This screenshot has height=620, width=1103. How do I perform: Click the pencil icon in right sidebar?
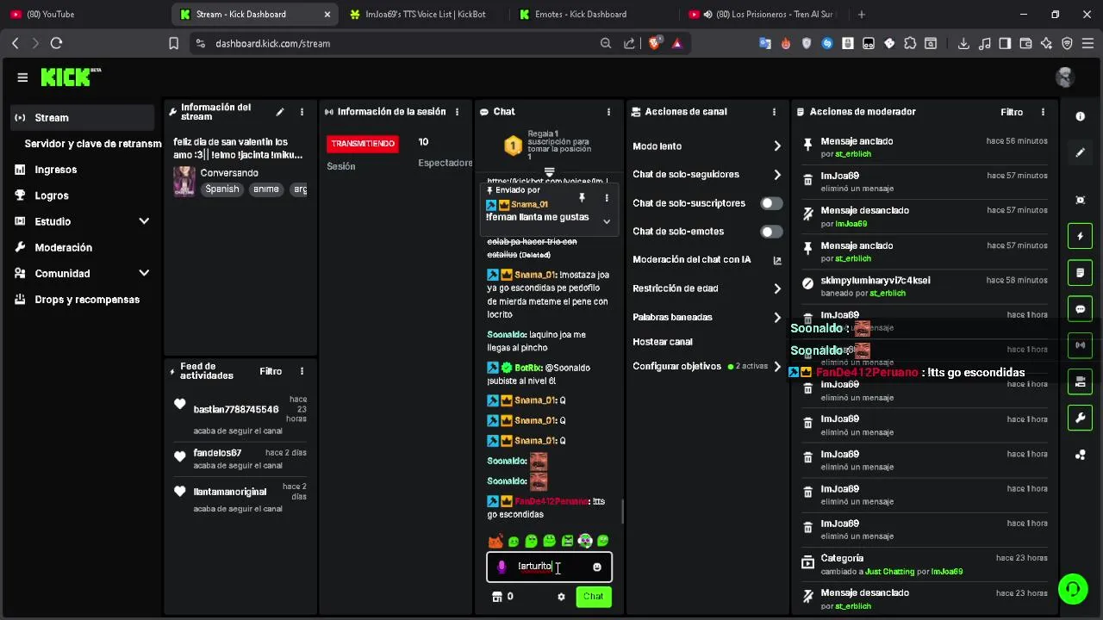click(1080, 152)
